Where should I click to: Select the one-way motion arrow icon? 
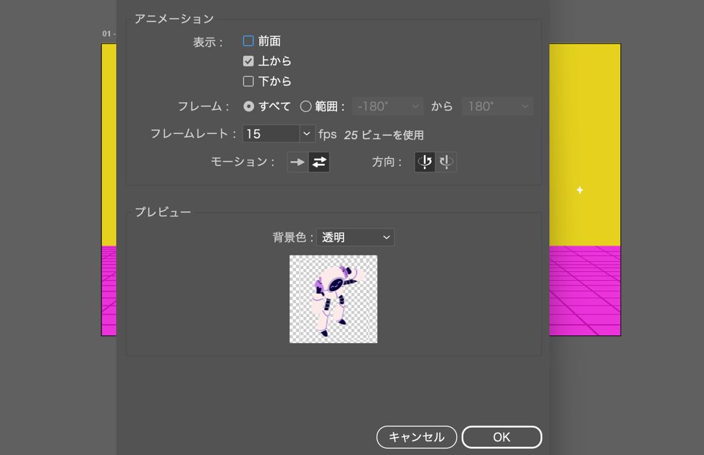(297, 162)
